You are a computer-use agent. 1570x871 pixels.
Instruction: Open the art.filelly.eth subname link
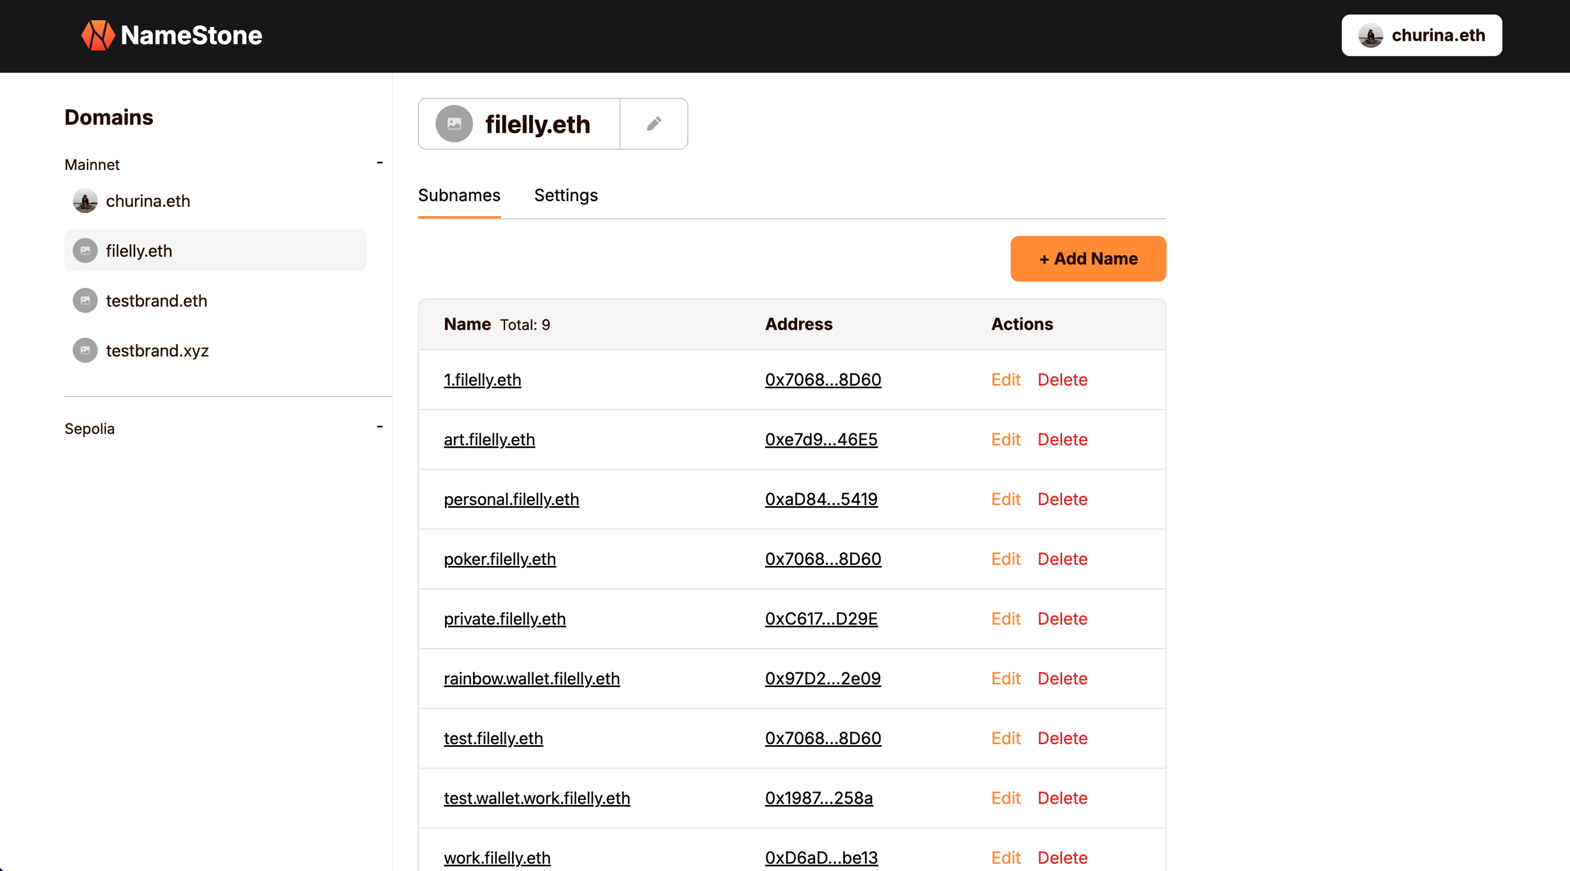489,440
